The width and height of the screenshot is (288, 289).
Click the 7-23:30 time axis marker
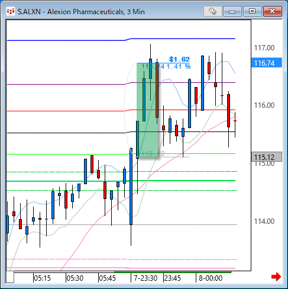point(145,278)
